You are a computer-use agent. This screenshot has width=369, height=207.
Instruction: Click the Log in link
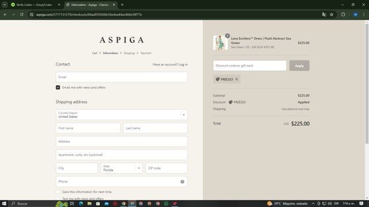[x=183, y=64]
